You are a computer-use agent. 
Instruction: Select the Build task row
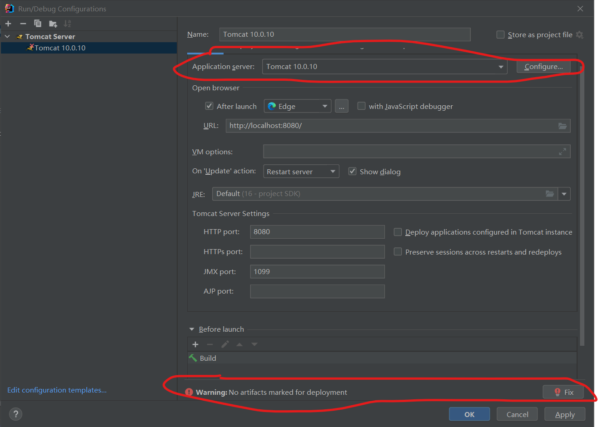[382, 358]
